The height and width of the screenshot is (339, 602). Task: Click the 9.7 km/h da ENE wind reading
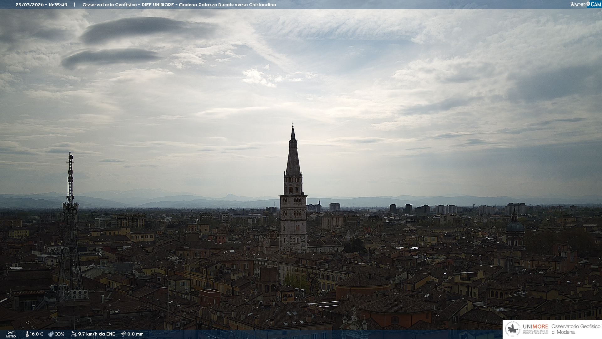97,334
